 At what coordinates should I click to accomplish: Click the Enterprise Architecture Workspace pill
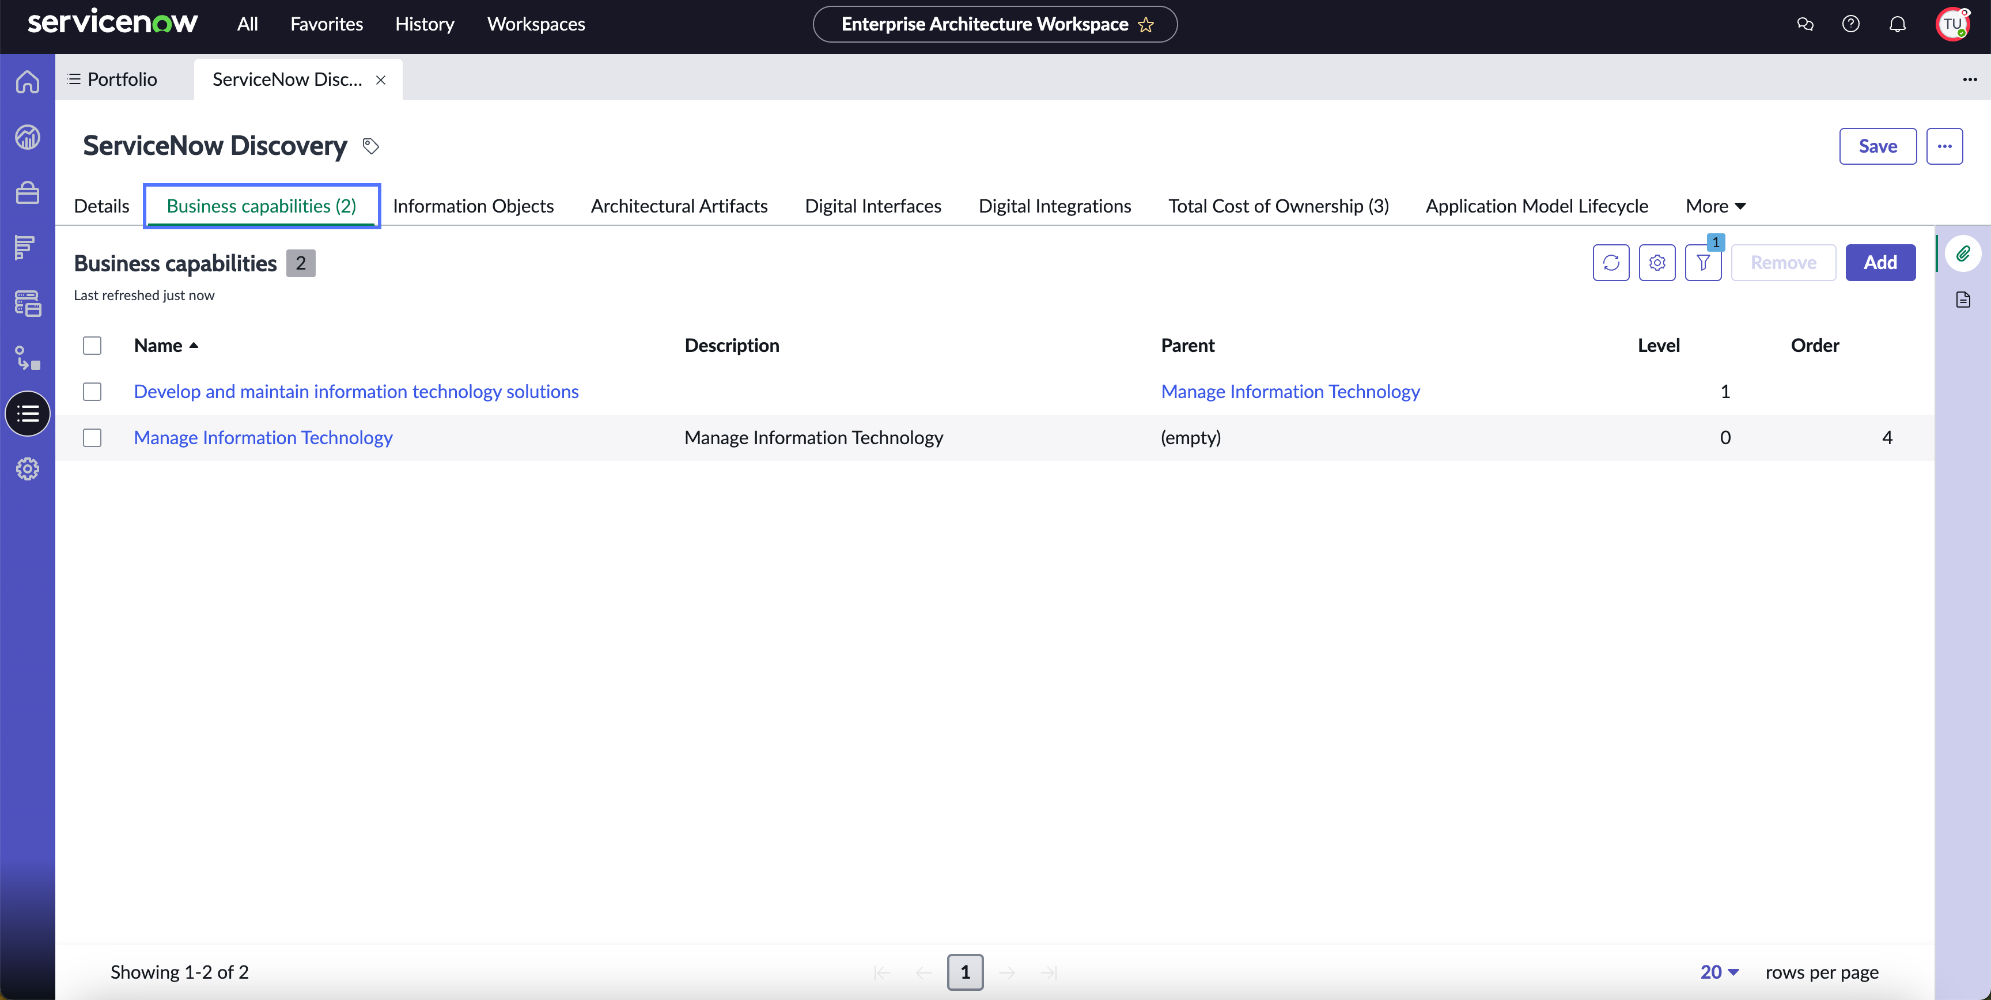point(995,24)
